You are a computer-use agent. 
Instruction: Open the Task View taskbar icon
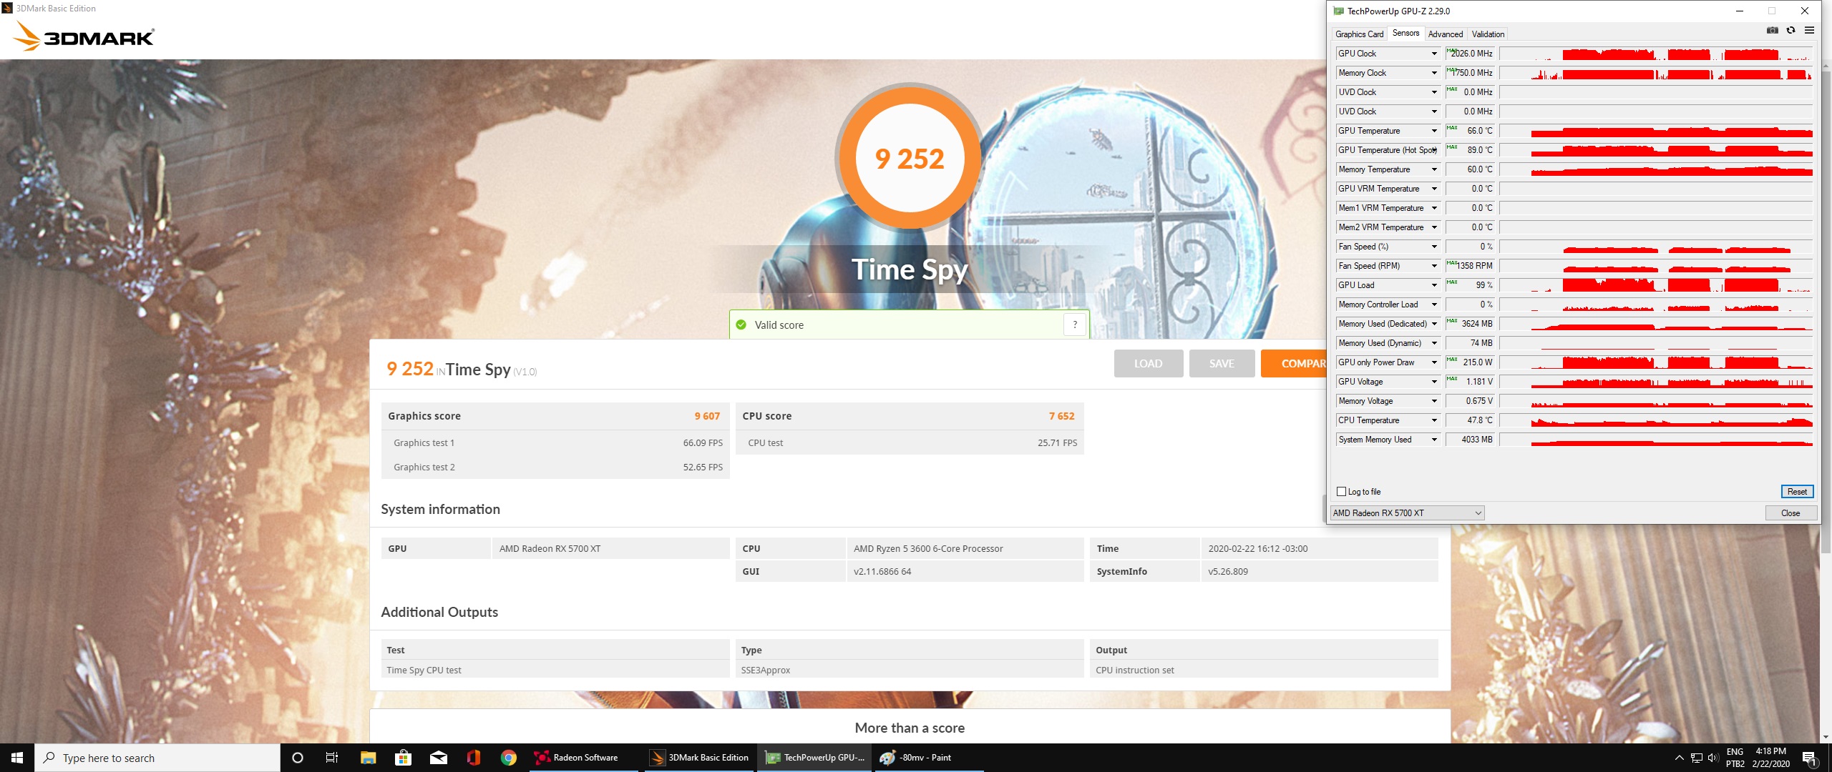(332, 758)
